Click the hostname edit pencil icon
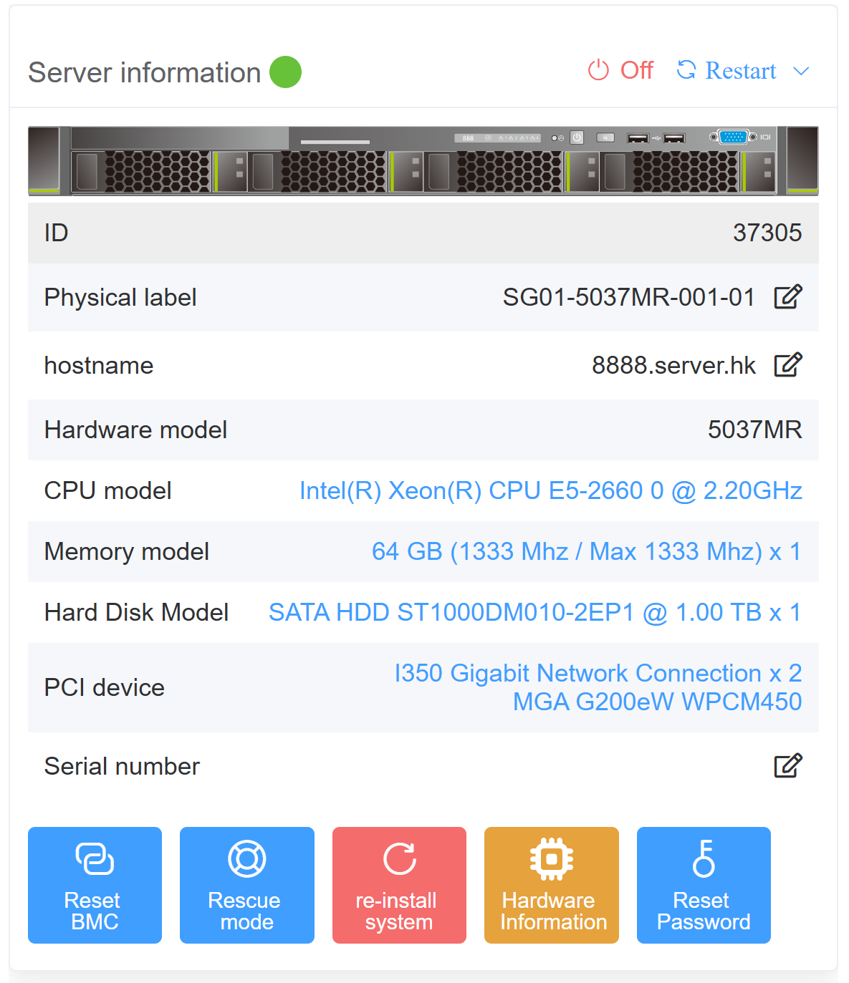 787,365
